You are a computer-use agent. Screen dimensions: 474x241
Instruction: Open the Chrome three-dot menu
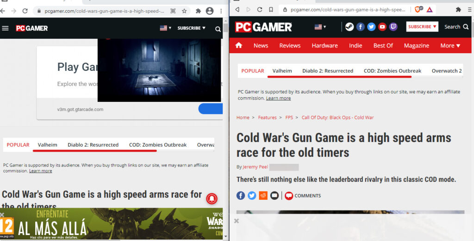click(x=221, y=11)
